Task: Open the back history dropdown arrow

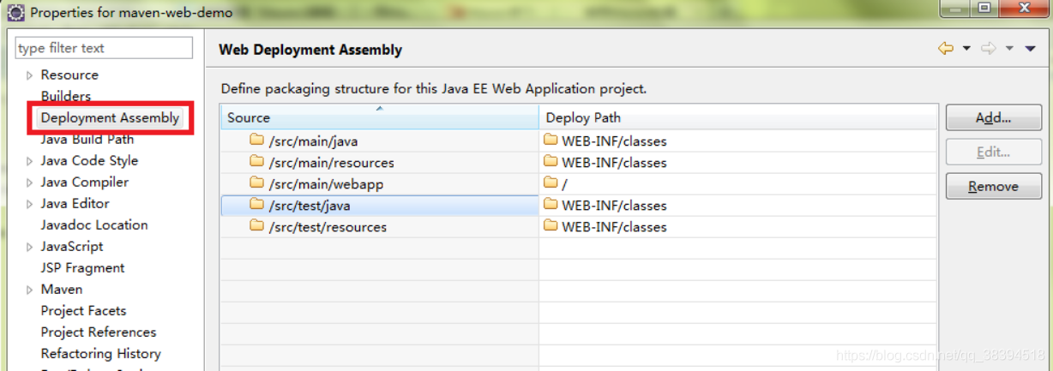Action: (966, 49)
